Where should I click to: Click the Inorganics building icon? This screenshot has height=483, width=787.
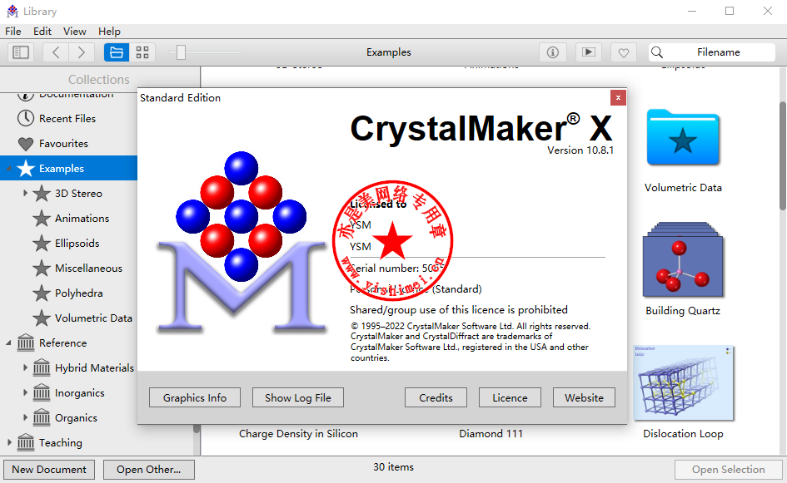pos(42,392)
